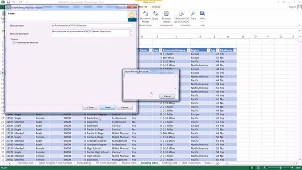Switch to Page Layout view in status bar
302x170 pixels.
(258, 168)
